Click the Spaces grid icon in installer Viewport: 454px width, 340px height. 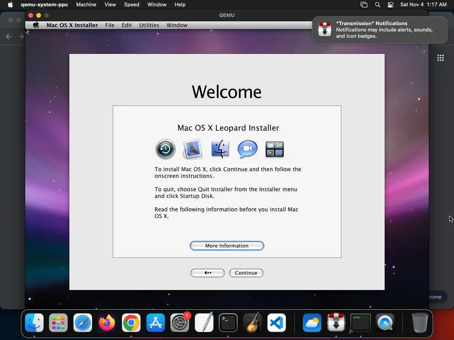pyautogui.click(x=274, y=149)
